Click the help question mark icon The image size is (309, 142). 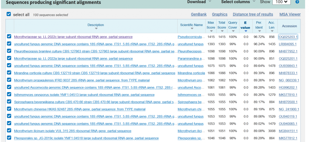point(297,2)
